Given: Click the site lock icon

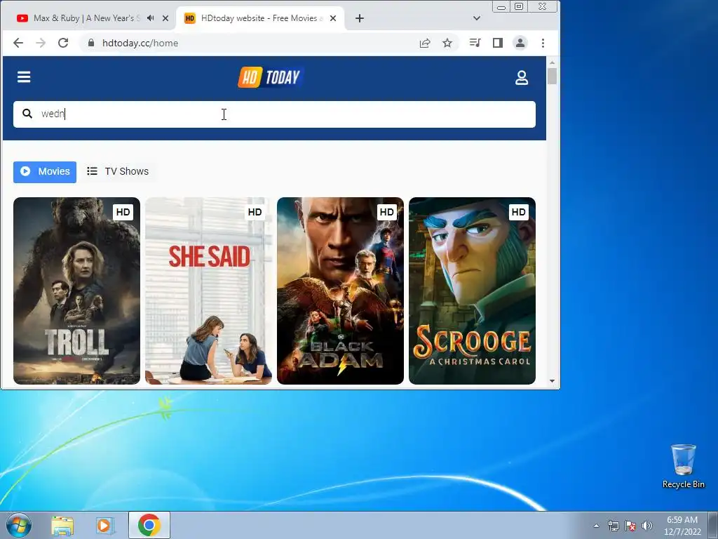Looking at the screenshot, I should pos(91,43).
